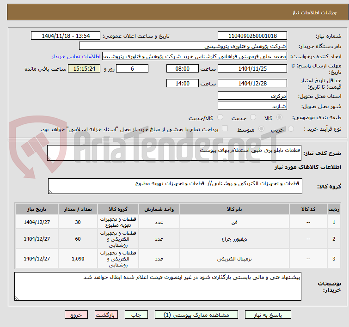Click the توضیحات خریدار textarea
Image resolution: width=349 pixels, height=327 pixels.
pos(158,286)
